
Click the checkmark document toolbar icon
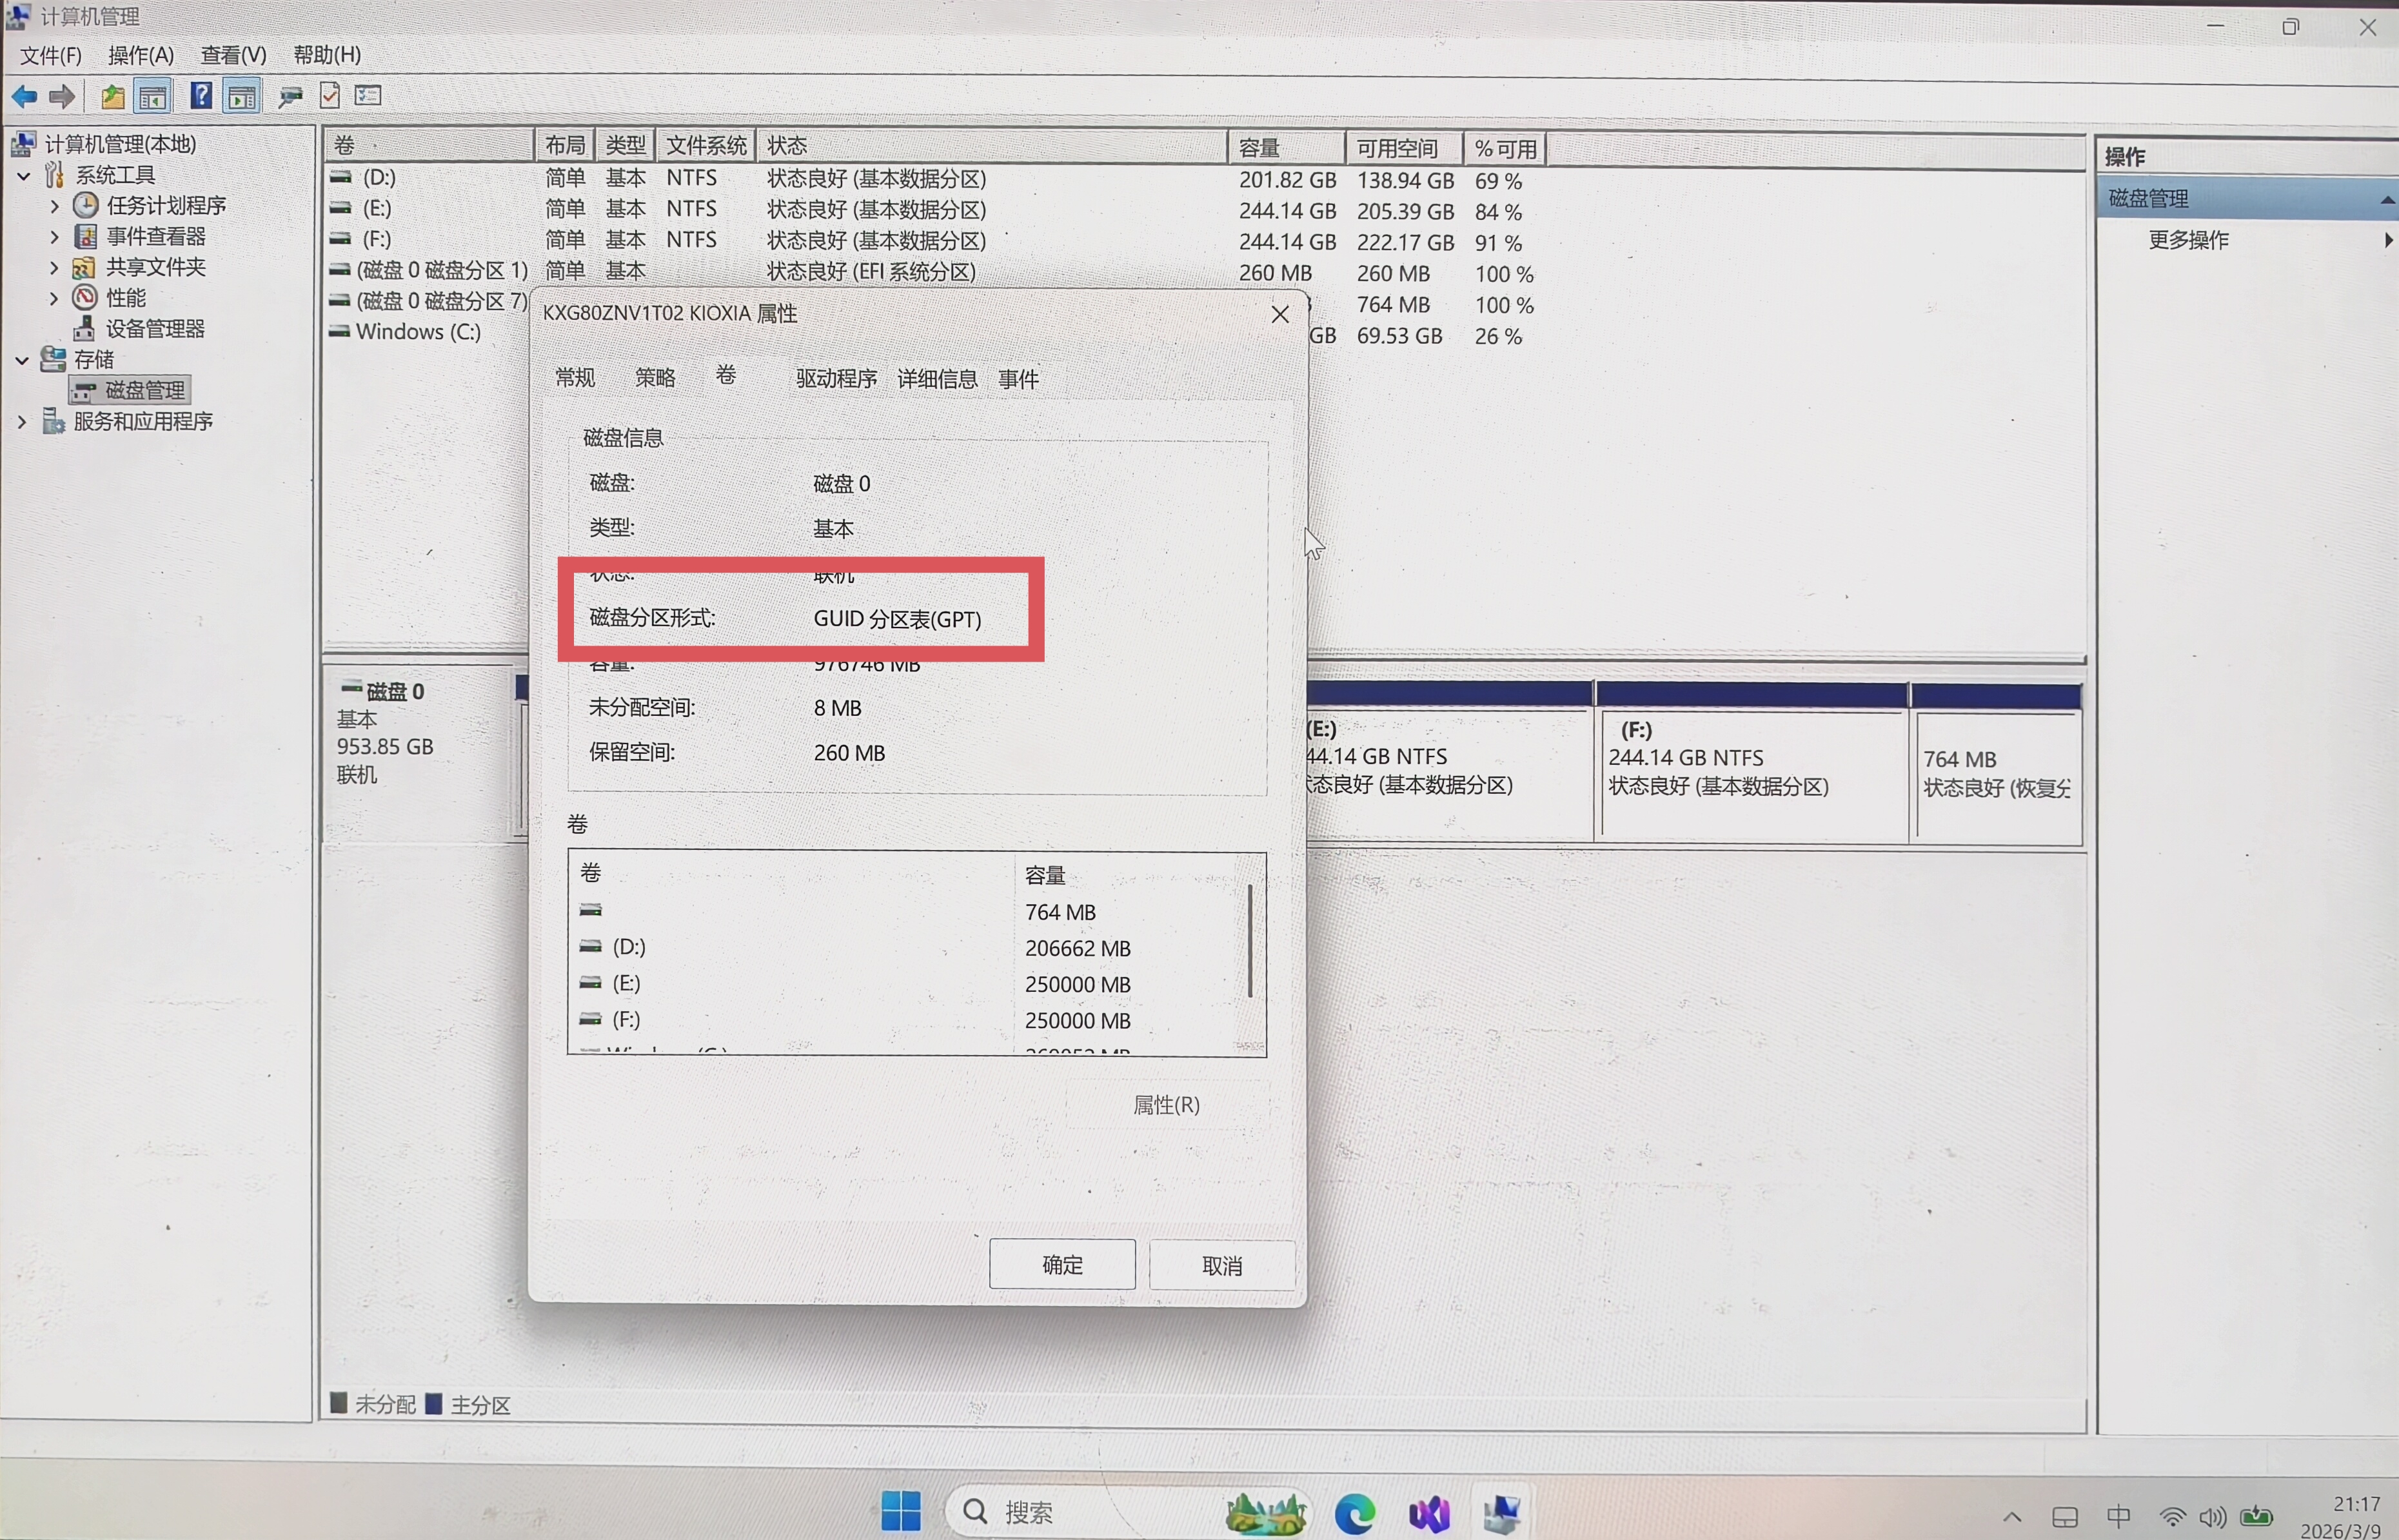click(x=330, y=96)
